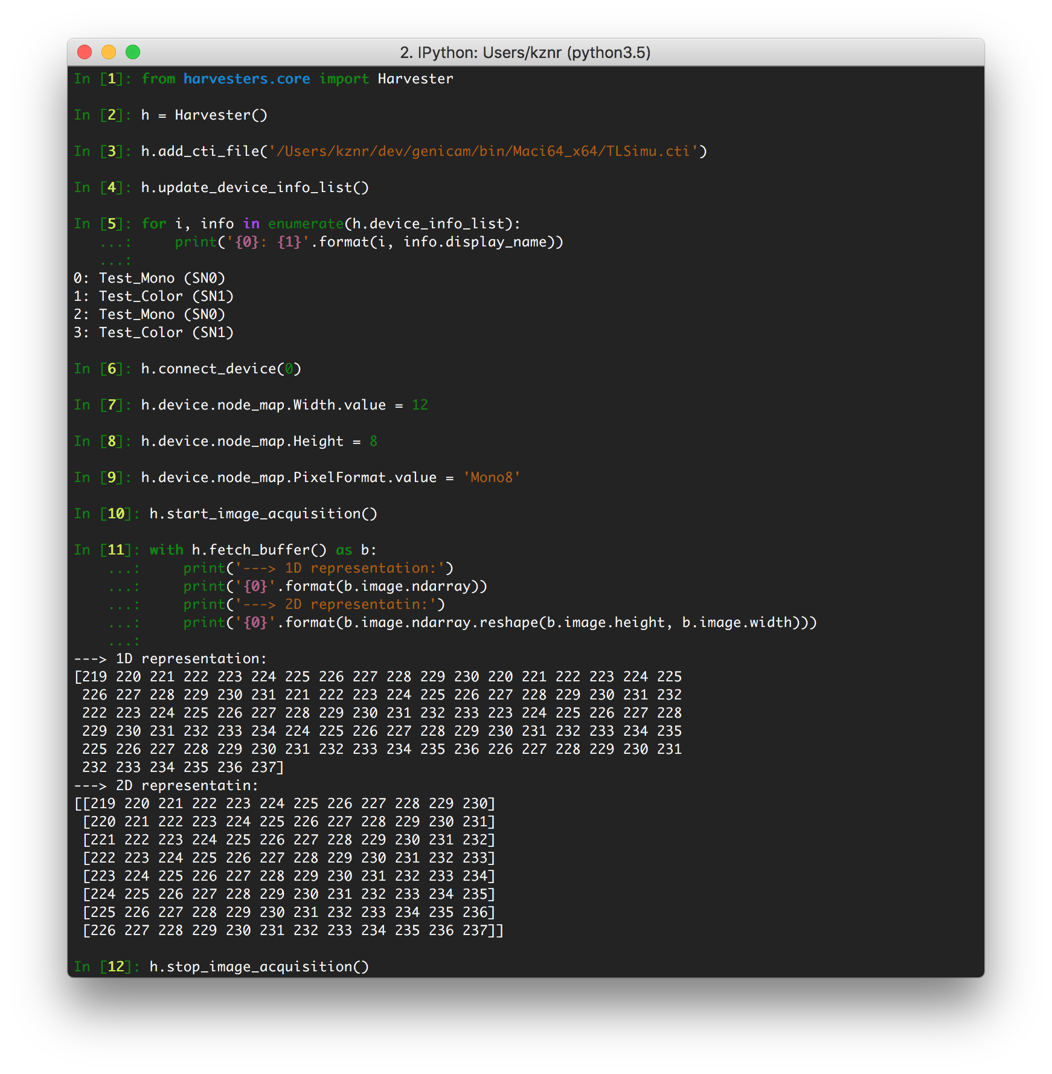Click 'h.update_device_info_list()' command
The height and width of the screenshot is (1074, 1052).
point(255,188)
